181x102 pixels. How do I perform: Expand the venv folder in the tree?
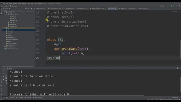coord(5,28)
